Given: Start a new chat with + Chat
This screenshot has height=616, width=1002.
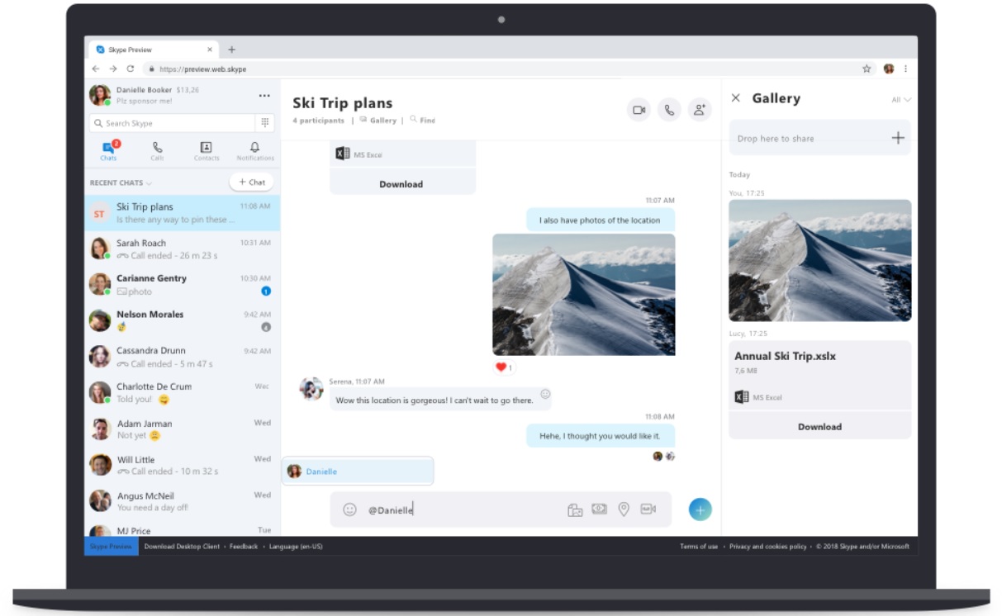Looking at the screenshot, I should pos(251,182).
